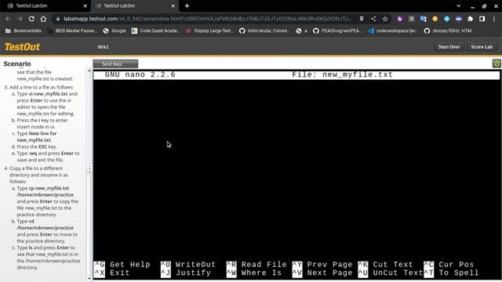Screen dimensions: 502x282
Task: Click the address bar URL
Action: (207, 19)
